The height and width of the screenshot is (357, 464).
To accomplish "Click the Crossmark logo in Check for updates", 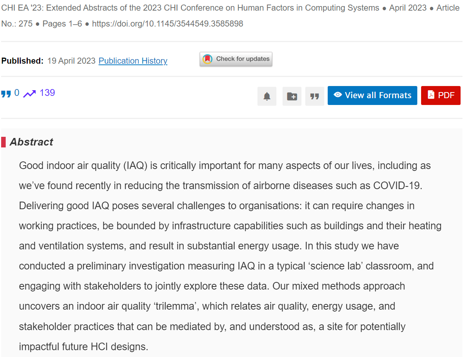I will (207, 59).
